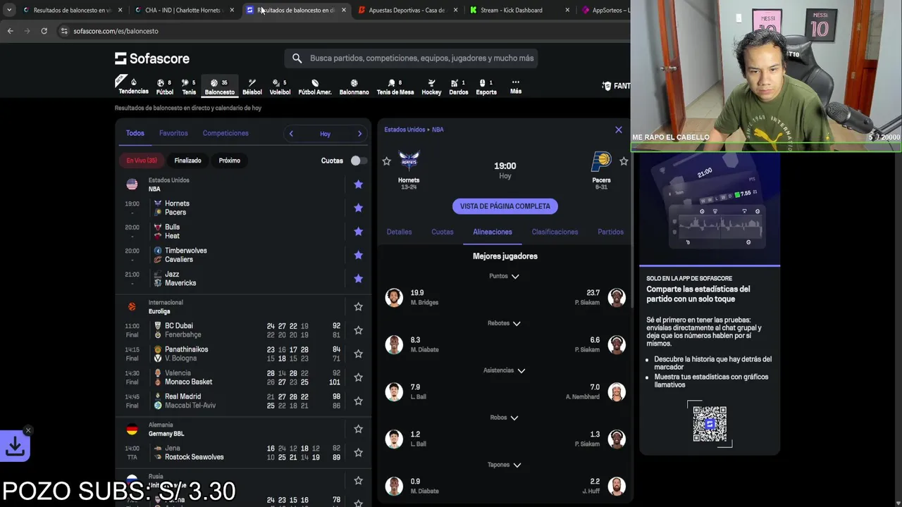
Task: Click J. Huff player avatar
Action: pyautogui.click(x=617, y=486)
